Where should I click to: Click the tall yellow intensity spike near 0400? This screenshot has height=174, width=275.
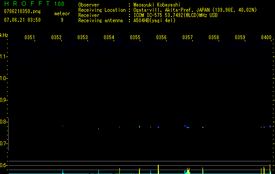[270, 169]
